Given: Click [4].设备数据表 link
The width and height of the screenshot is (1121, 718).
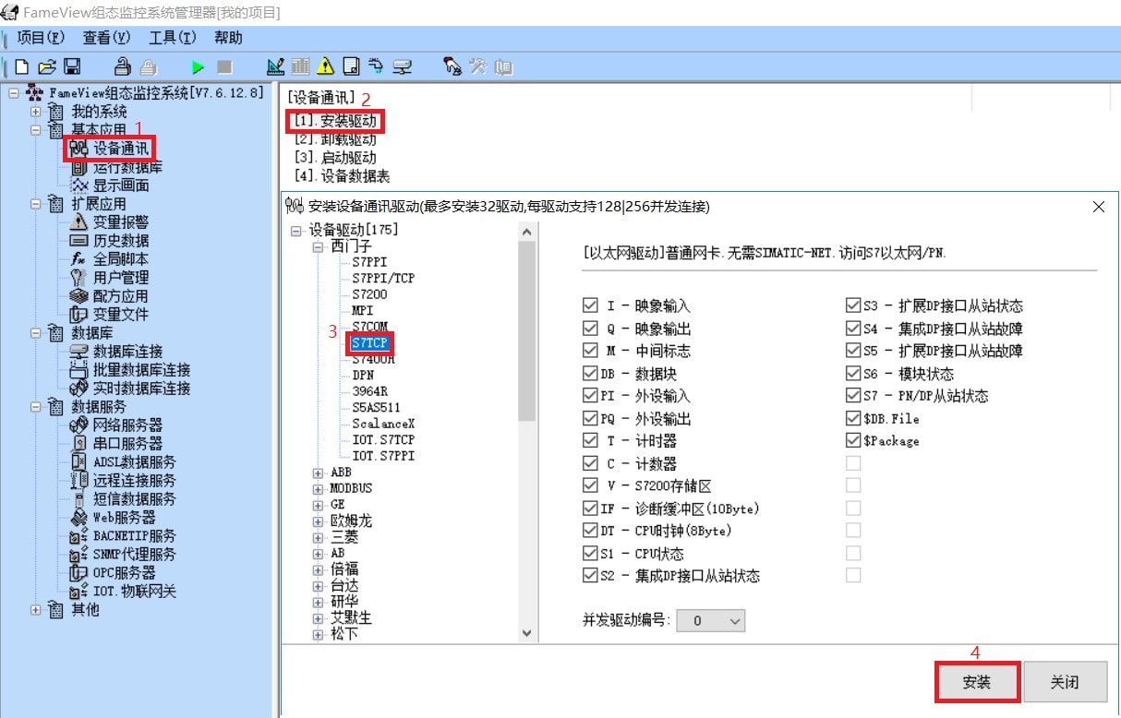Looking at the screenshot, I should coord(342,175).
